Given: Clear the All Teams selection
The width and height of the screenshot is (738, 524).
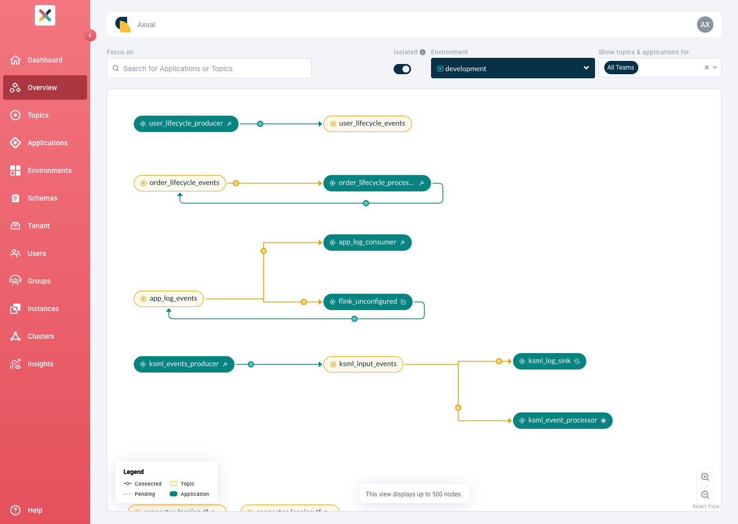Looking at the screenshot, I should (707, 68).
